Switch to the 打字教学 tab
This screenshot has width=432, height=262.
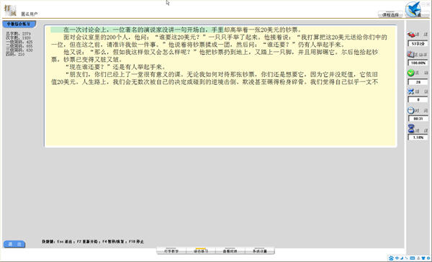(171, 250)
